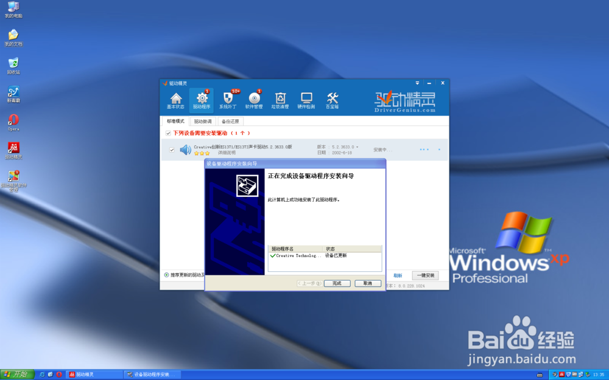Click show desktop quick launch icon
The image size is (609, 380).
(x=51, y=375)
